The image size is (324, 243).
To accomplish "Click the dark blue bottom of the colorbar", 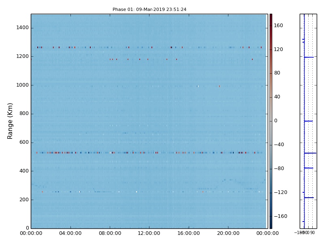I will click(271, 226).
